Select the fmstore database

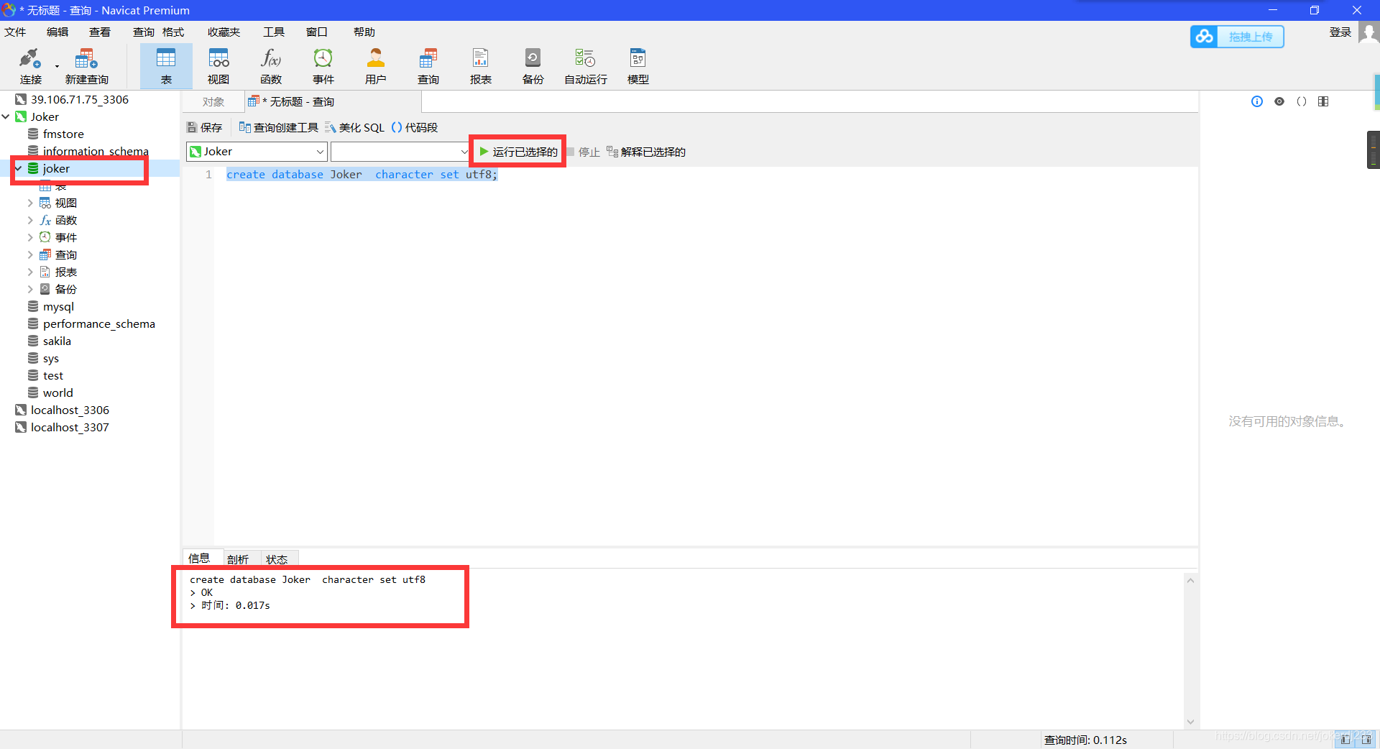[x=63, y=134]
